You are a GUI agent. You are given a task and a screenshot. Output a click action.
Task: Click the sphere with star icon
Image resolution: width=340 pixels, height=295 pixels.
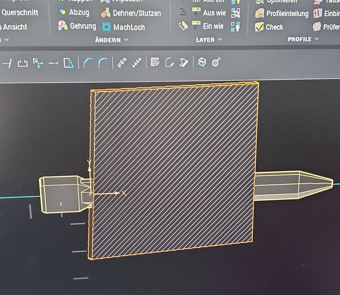click(x=216, y=62)
